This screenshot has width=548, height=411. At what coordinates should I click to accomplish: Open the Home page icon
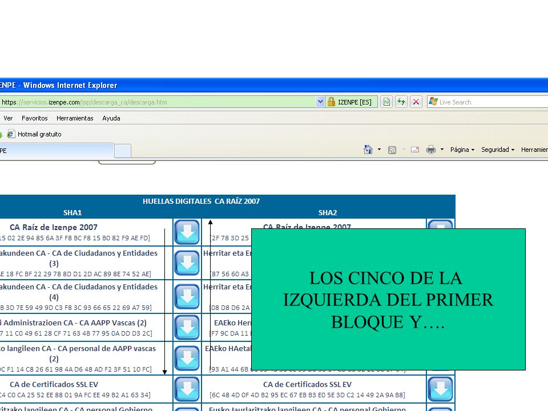pyautogui.click(x=368, y=150)
